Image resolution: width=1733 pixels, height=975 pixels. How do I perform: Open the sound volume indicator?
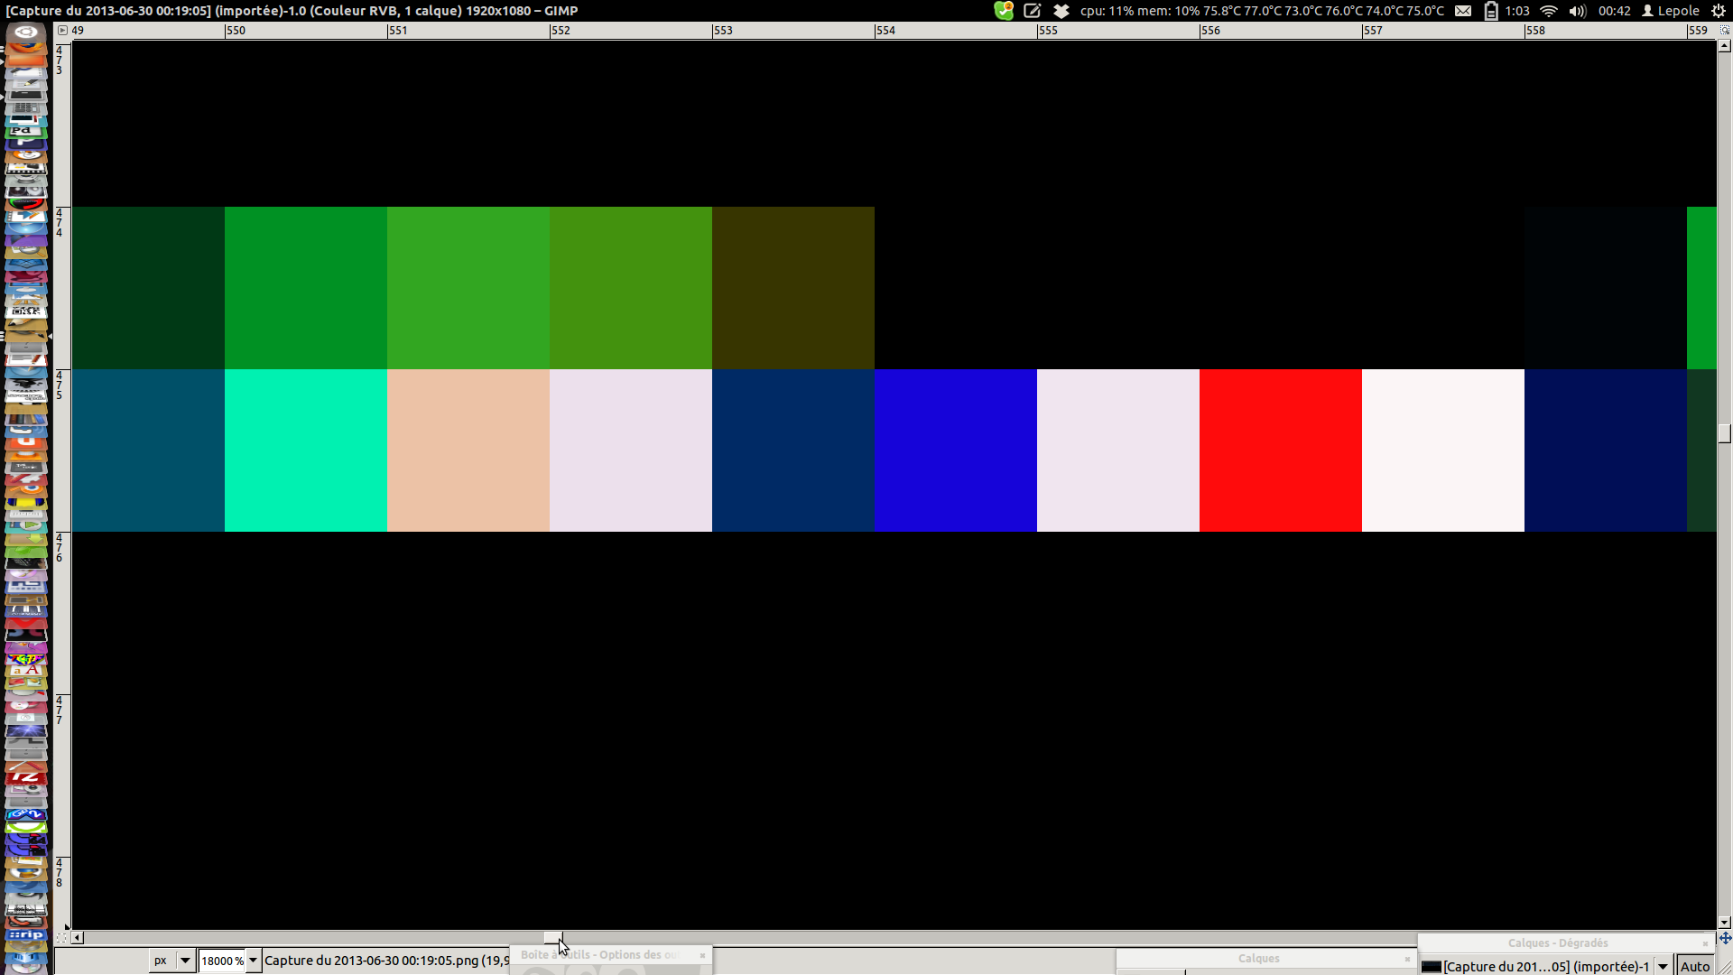click(x=1577, y=11)
